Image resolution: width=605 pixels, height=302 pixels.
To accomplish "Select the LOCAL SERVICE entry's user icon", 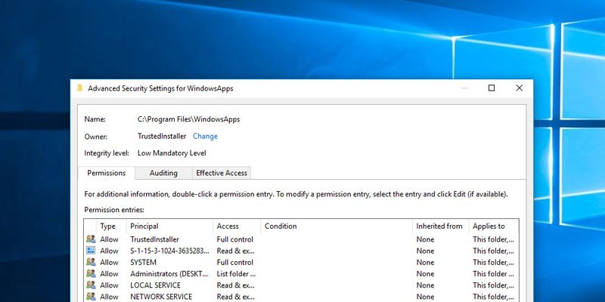I will coord(91,285).
